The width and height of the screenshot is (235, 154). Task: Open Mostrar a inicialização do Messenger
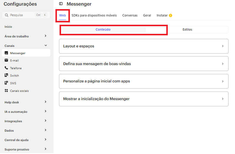[144, 99]
